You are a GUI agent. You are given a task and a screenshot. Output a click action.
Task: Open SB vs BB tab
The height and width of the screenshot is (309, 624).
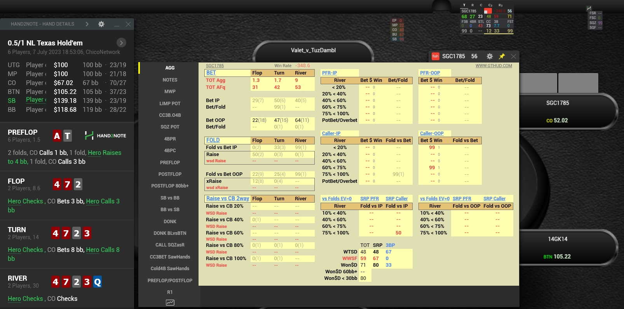tap(170, 198)
